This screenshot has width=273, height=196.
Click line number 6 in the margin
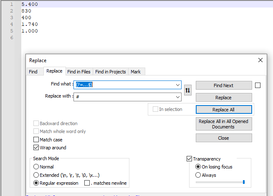point(12,38)
